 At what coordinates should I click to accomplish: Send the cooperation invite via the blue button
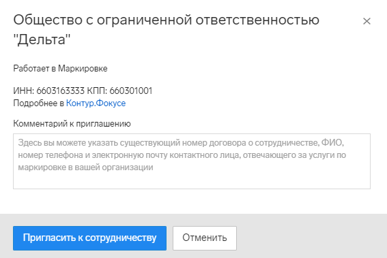click(x=89, y=238)
